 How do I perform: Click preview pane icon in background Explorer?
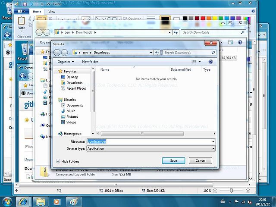click(230, 42)
